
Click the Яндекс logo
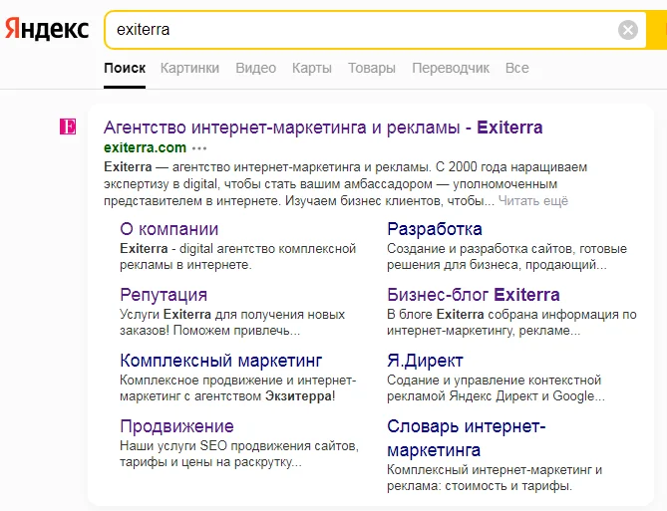47,29
